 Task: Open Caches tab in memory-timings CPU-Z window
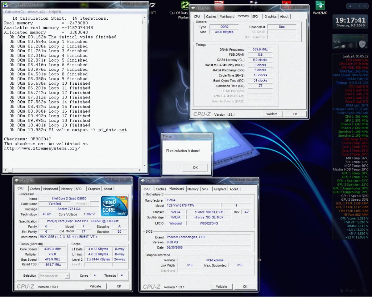click(x=211, y=17)
